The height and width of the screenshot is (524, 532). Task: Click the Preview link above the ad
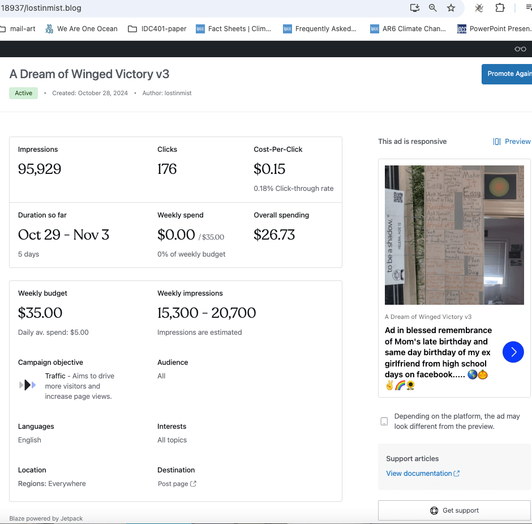pyautogui.click(x=512, y=142)
